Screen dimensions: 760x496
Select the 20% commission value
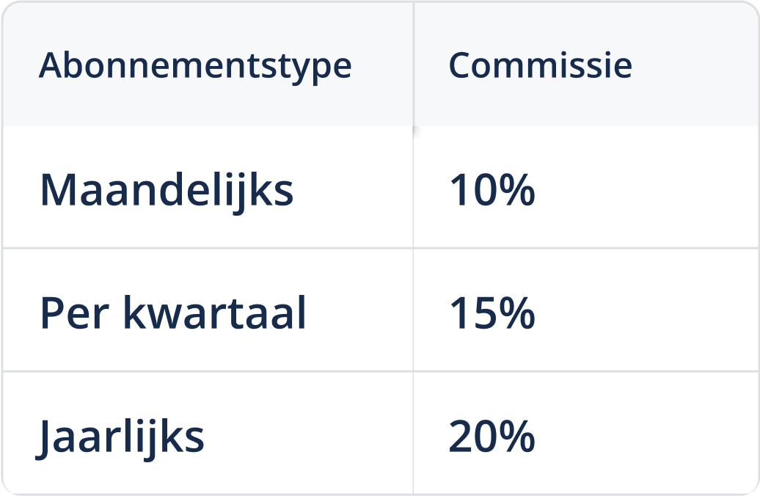click(492, 437)
